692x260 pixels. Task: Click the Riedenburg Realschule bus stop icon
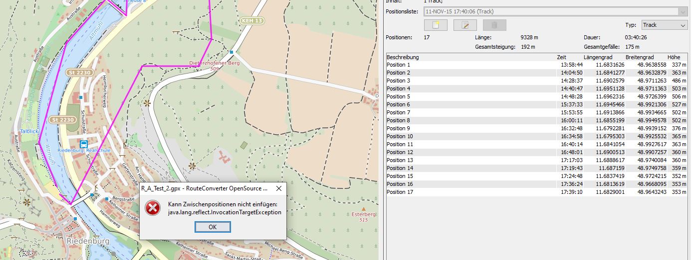coord(83,144)
